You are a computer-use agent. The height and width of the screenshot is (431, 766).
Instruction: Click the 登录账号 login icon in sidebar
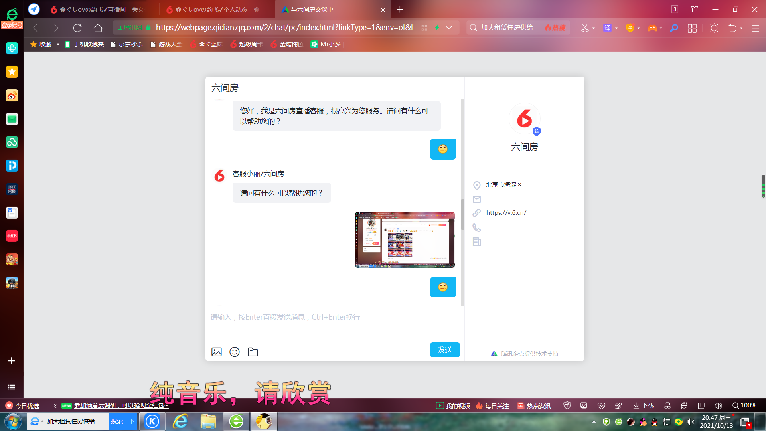12,19
